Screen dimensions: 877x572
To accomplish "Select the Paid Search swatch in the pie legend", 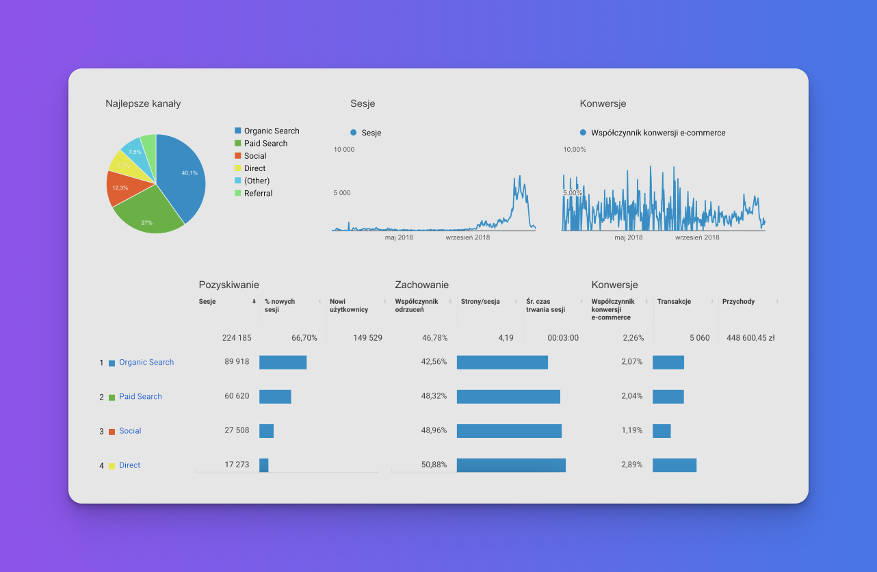I will (x=237, y=143).
